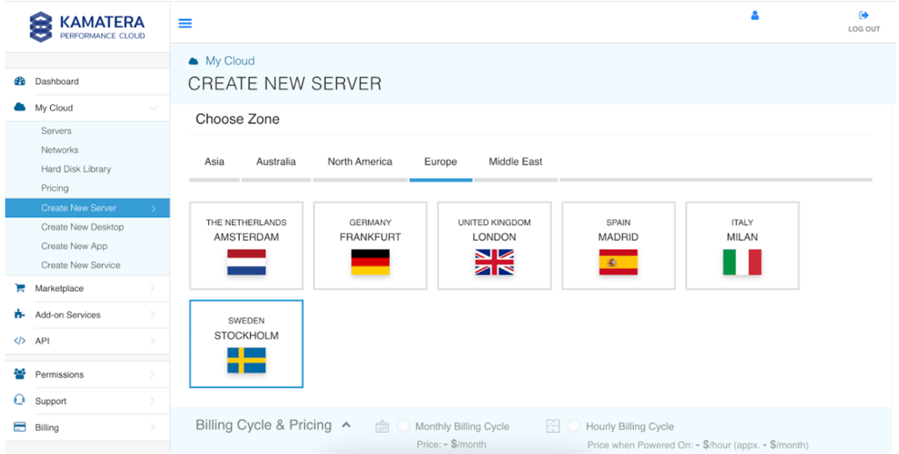Switch to the Asia zone tab
This screenshot has height=454, width=899.
tap(214, 161)
